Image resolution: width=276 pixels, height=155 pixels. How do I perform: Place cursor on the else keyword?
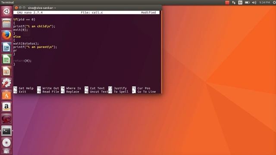point(17,37)
